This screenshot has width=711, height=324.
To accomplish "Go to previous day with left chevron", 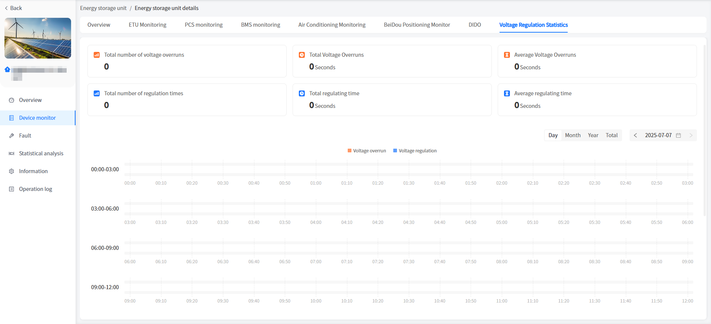I will pos(635,135).
